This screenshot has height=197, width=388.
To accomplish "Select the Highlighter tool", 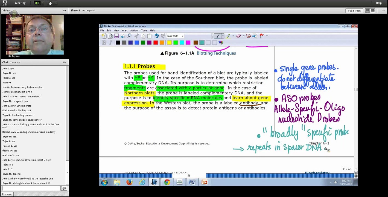I will point(228,36).
